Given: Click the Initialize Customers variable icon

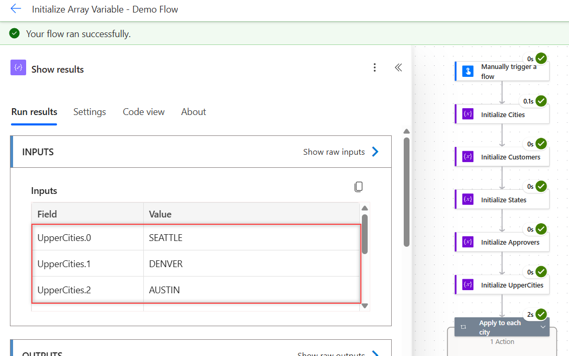Looking at the screenshot, I should pos(468,156).
